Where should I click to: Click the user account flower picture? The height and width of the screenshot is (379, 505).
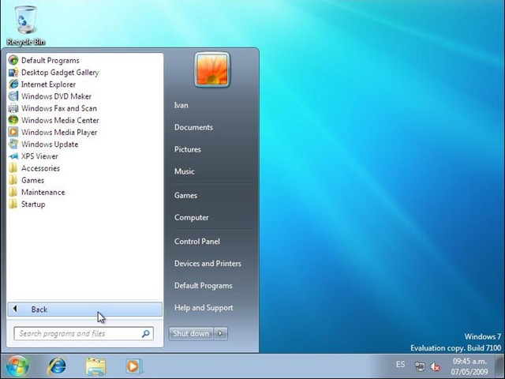[212, 69]
